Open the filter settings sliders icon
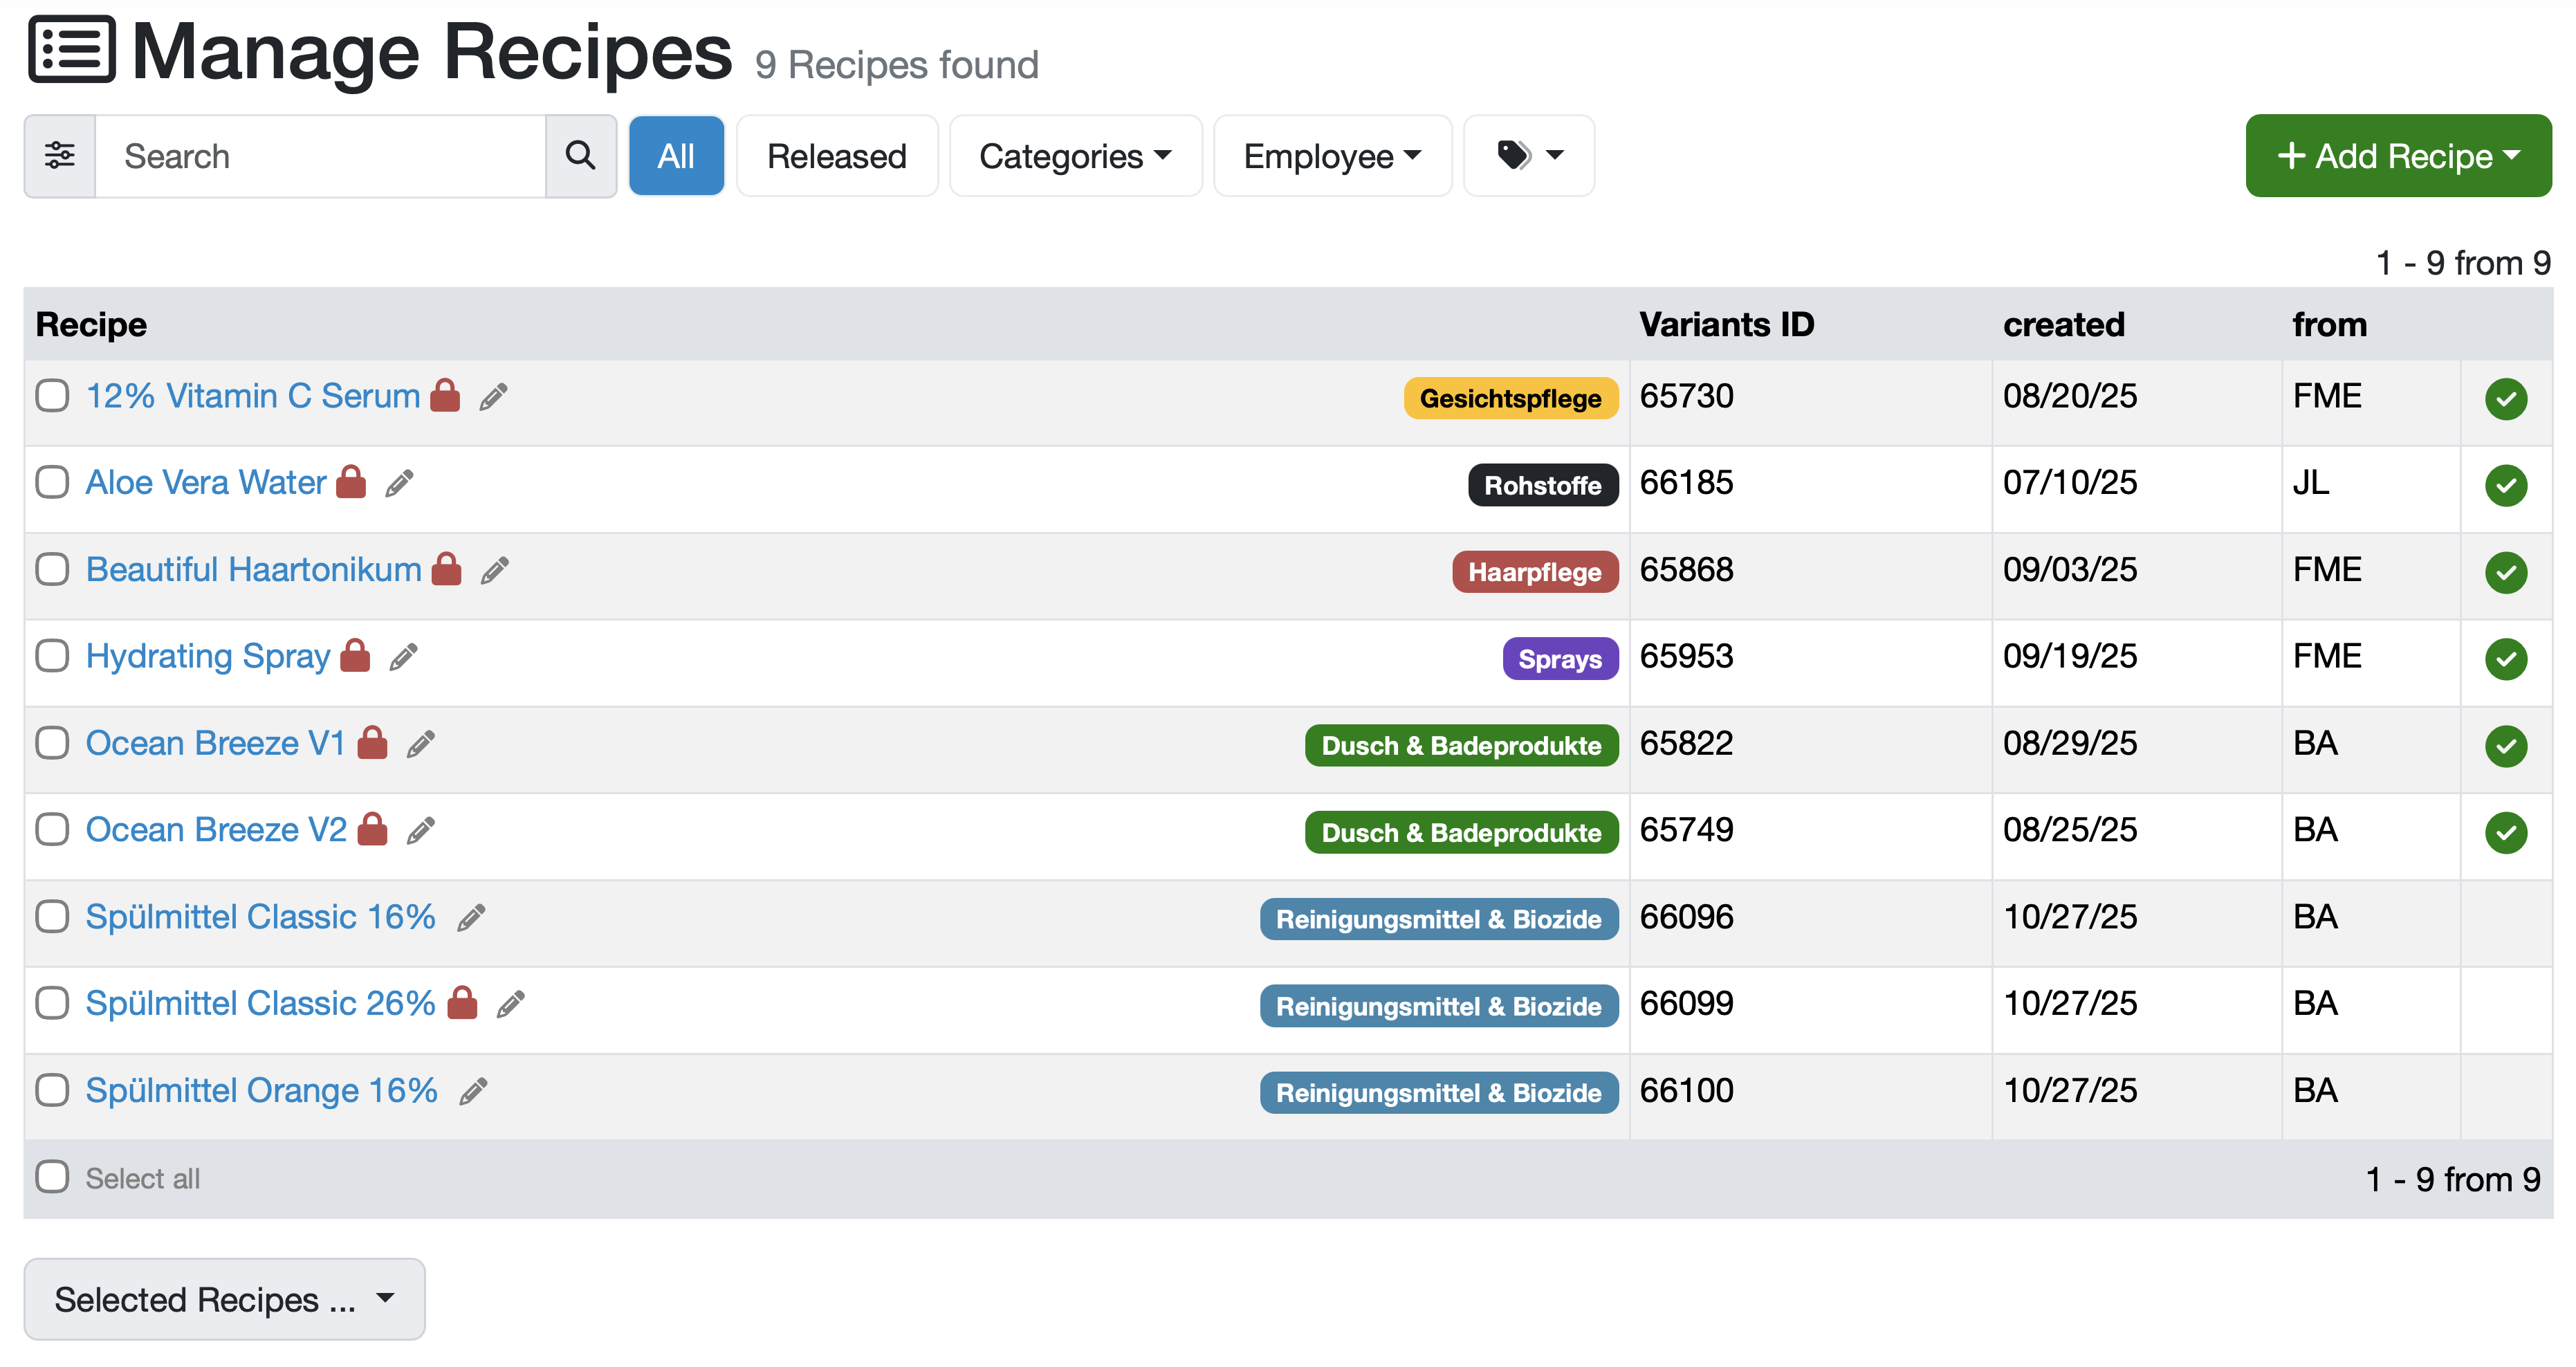 point(60,156)
